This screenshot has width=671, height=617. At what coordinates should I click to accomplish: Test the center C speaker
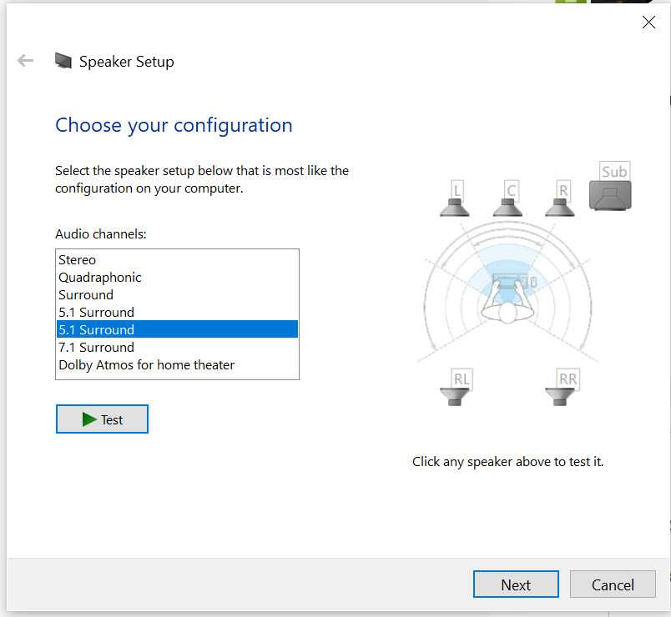(507, 198)
